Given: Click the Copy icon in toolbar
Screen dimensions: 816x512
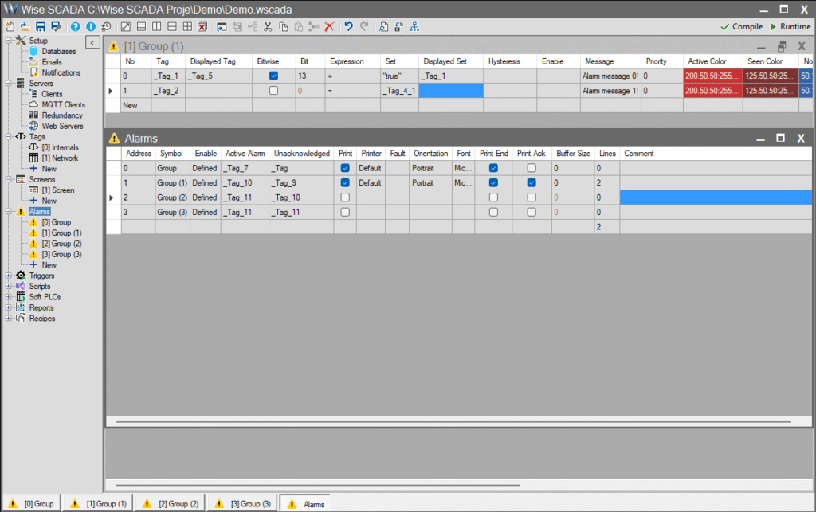Looking at the screenshot, I should click(x=284, y=26).
